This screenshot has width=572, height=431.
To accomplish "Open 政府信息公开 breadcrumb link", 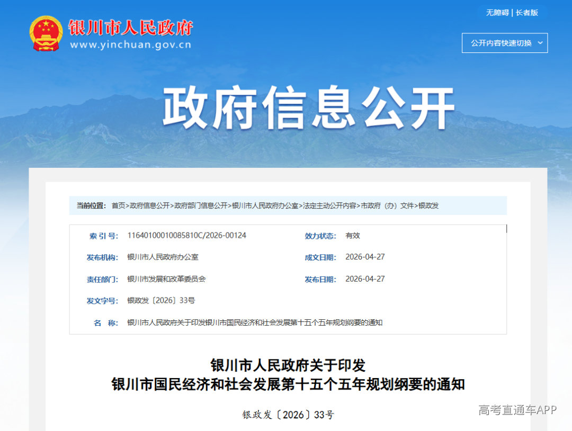I will 149,205.
